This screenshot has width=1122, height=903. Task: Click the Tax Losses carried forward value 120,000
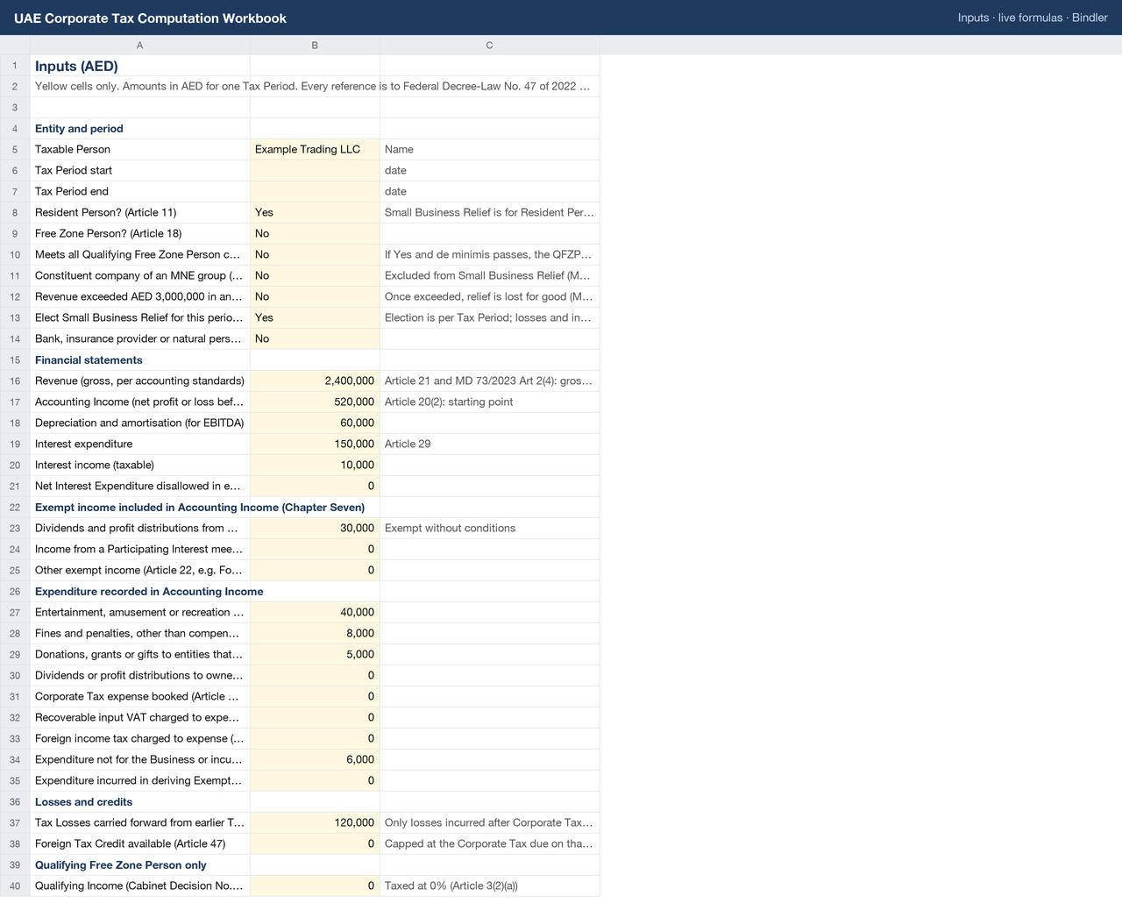point(315,822)
